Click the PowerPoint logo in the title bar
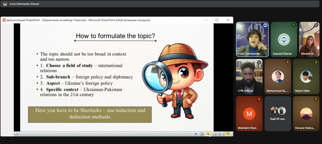Image resolution: width=322 pixels, height=144 pixels. (4, 20)
